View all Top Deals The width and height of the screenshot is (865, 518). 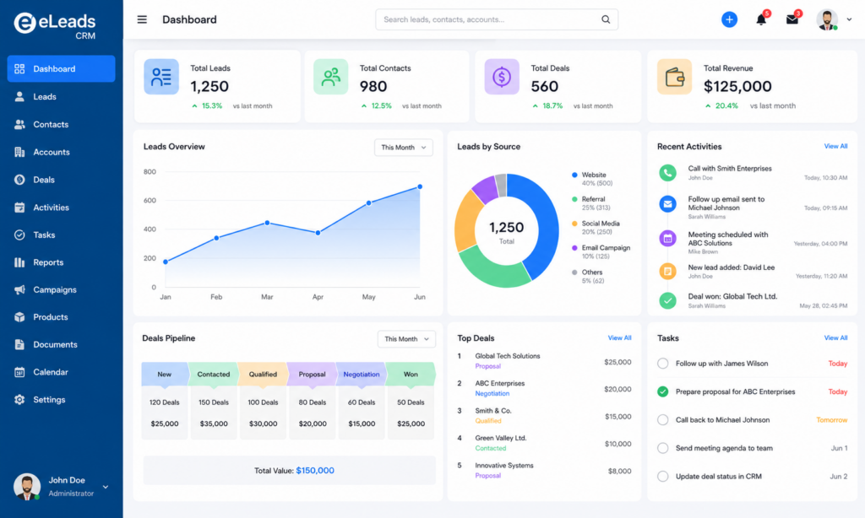tap(619, 337)
